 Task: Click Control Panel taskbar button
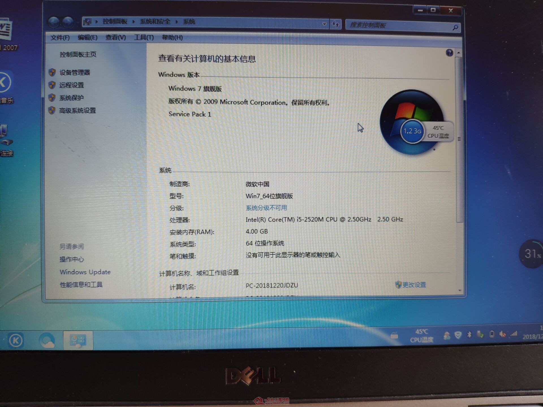(78, 340)
